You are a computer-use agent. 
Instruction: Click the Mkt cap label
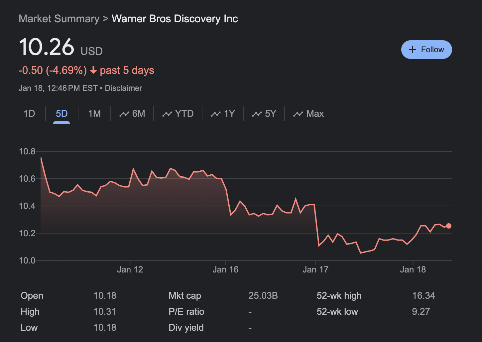click(185, 296)
